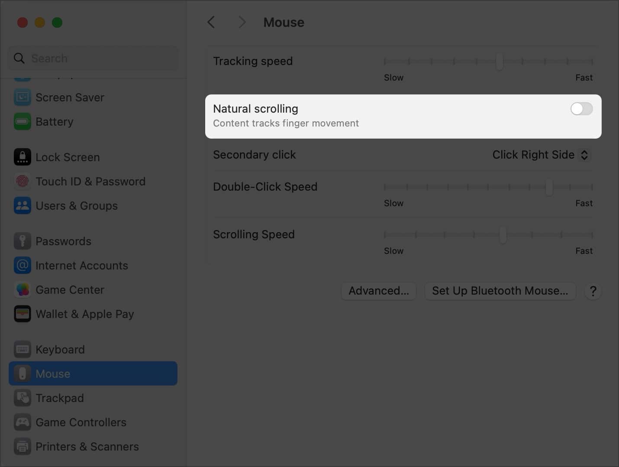Click the Screen Saver sidebar icon
The height and width of the screenshot is (467, 619).
pos(22,97)
